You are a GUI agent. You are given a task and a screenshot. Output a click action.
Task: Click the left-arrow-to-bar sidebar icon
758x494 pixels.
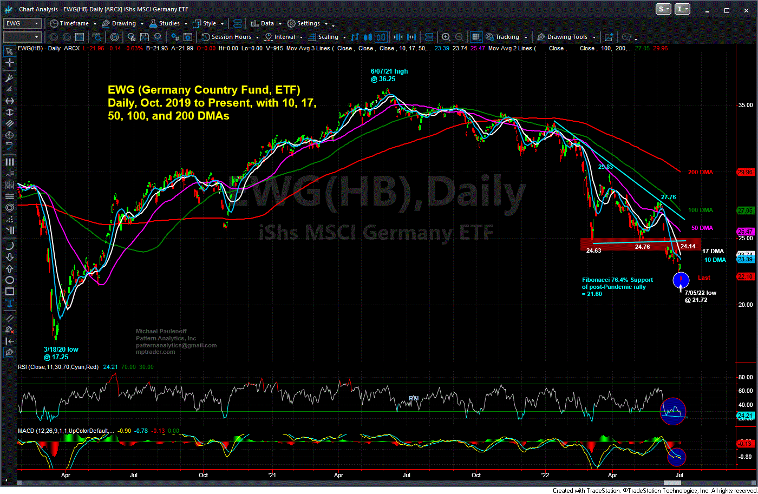click(x=9, y=341)
